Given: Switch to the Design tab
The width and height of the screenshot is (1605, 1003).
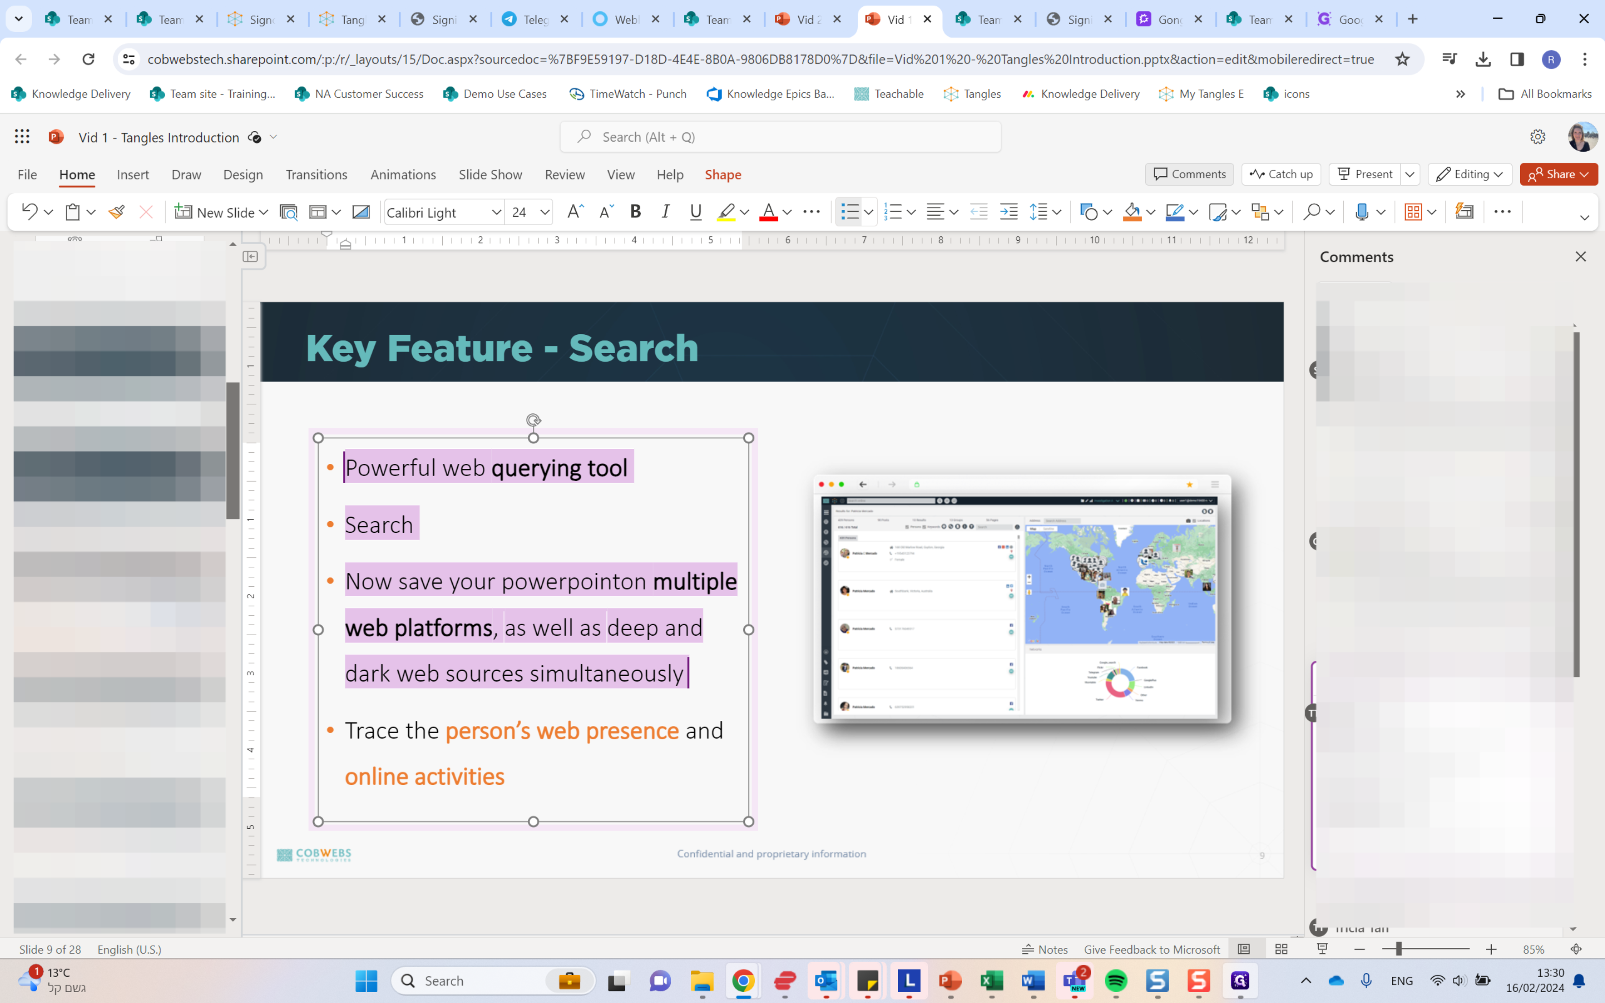Looking at the screenshot, I should pyautogui.click(x=243, y=174).
